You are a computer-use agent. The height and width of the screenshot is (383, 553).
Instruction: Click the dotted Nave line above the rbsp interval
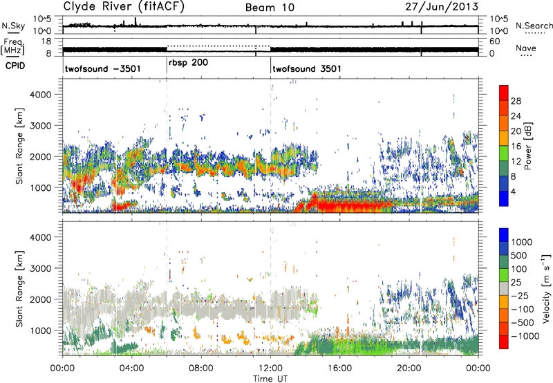point(218,46)
